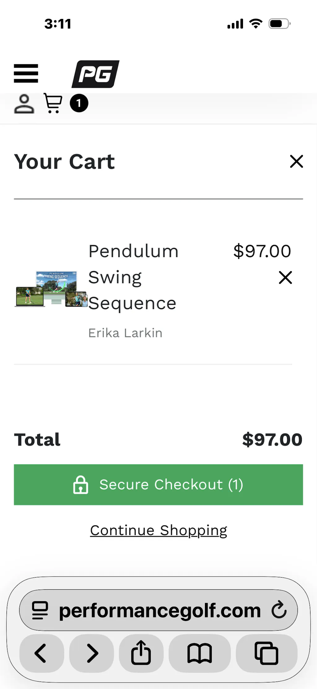Tap the Continue Shopping link
The image size is (317, 689).
click(x=158, y=530)
